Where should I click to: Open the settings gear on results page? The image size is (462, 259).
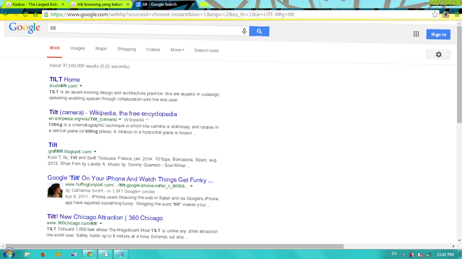[439, 54]
